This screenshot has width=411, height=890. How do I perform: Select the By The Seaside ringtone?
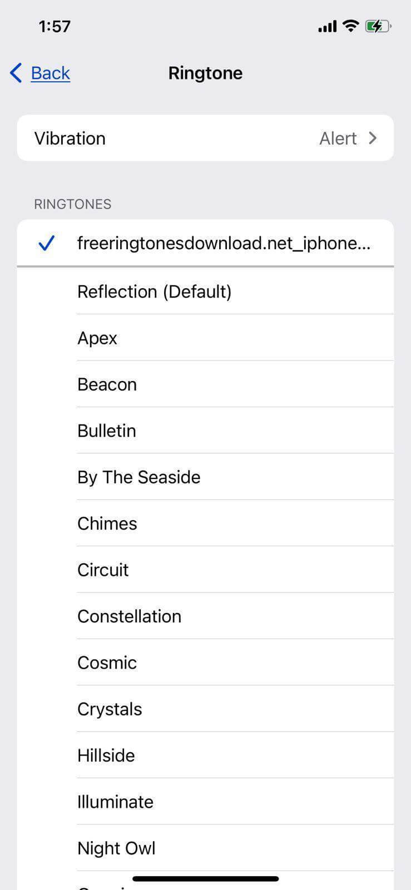138,477
